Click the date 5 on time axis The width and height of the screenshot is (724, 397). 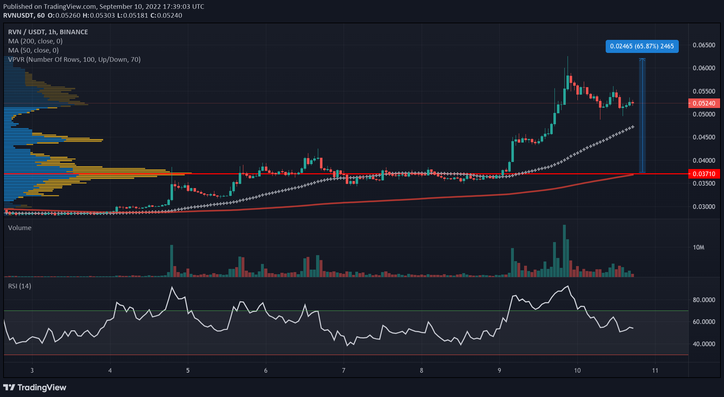click(188, 370)
